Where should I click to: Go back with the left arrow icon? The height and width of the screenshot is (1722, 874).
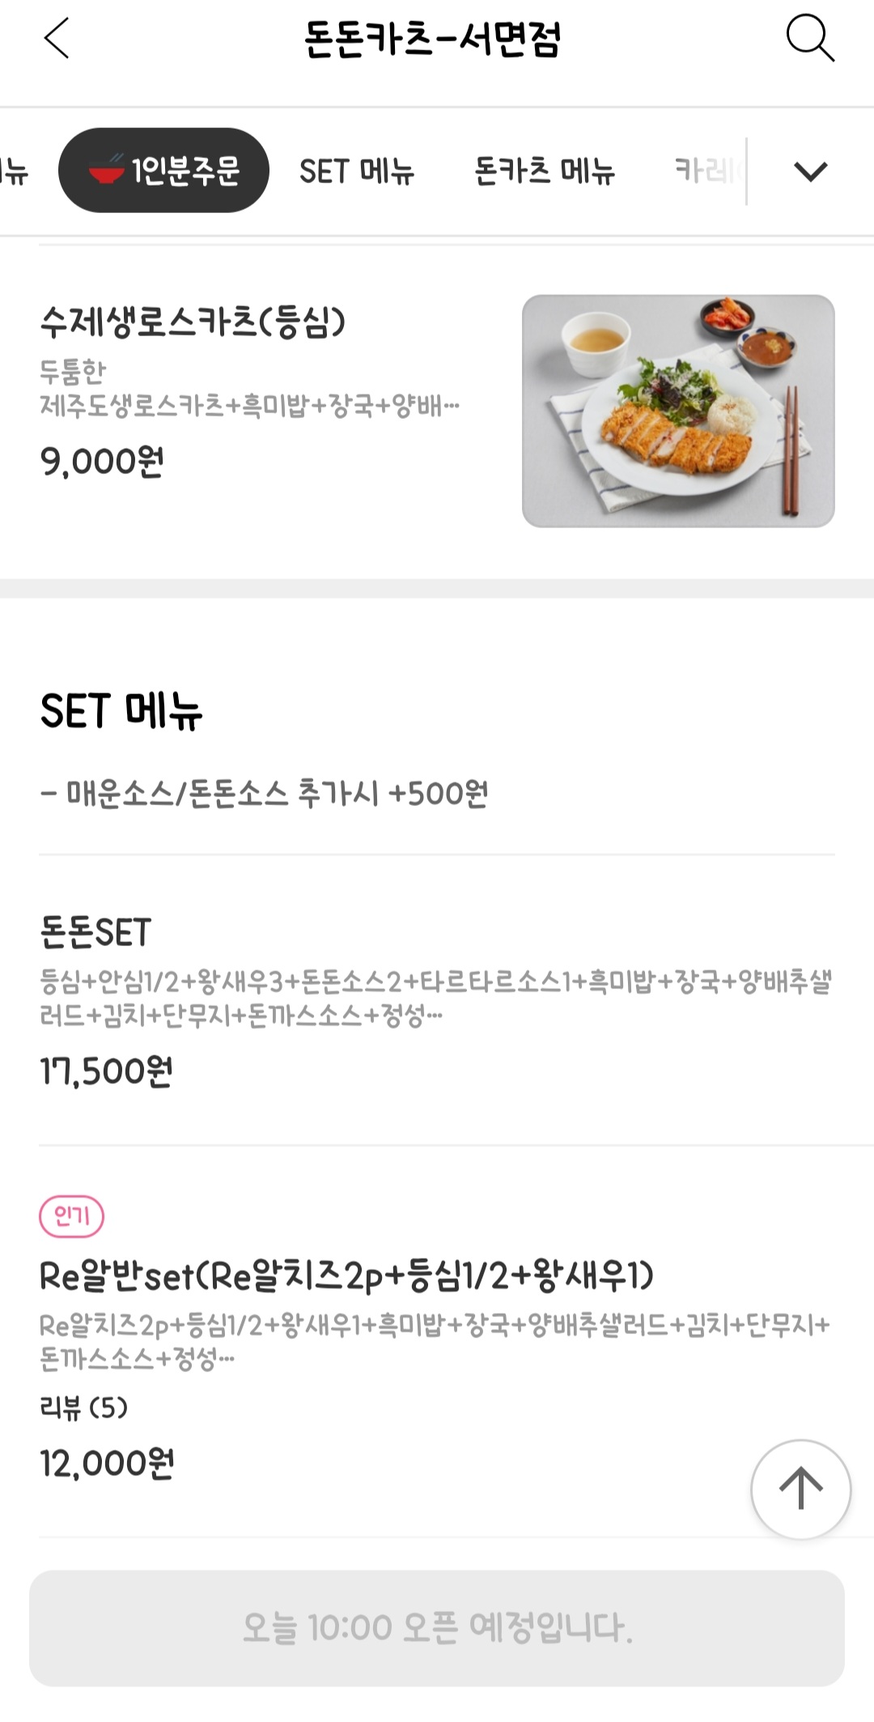pyautogui.click(x=57, y=38)
